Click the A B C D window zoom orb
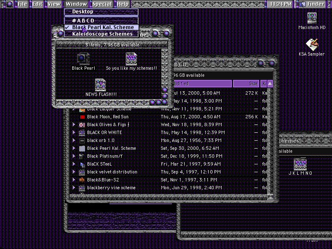 261,63
